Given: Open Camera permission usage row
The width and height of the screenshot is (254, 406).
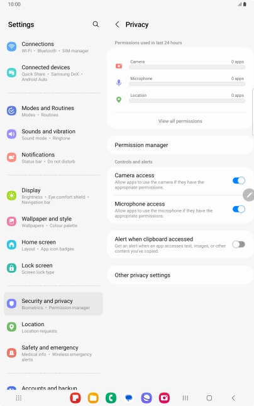Looking at the screenshot, I should click(180, 65).
